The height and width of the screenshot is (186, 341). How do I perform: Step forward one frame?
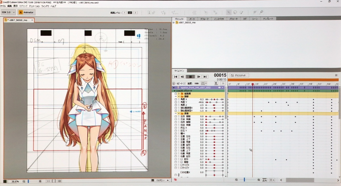[x=198, y=77]
